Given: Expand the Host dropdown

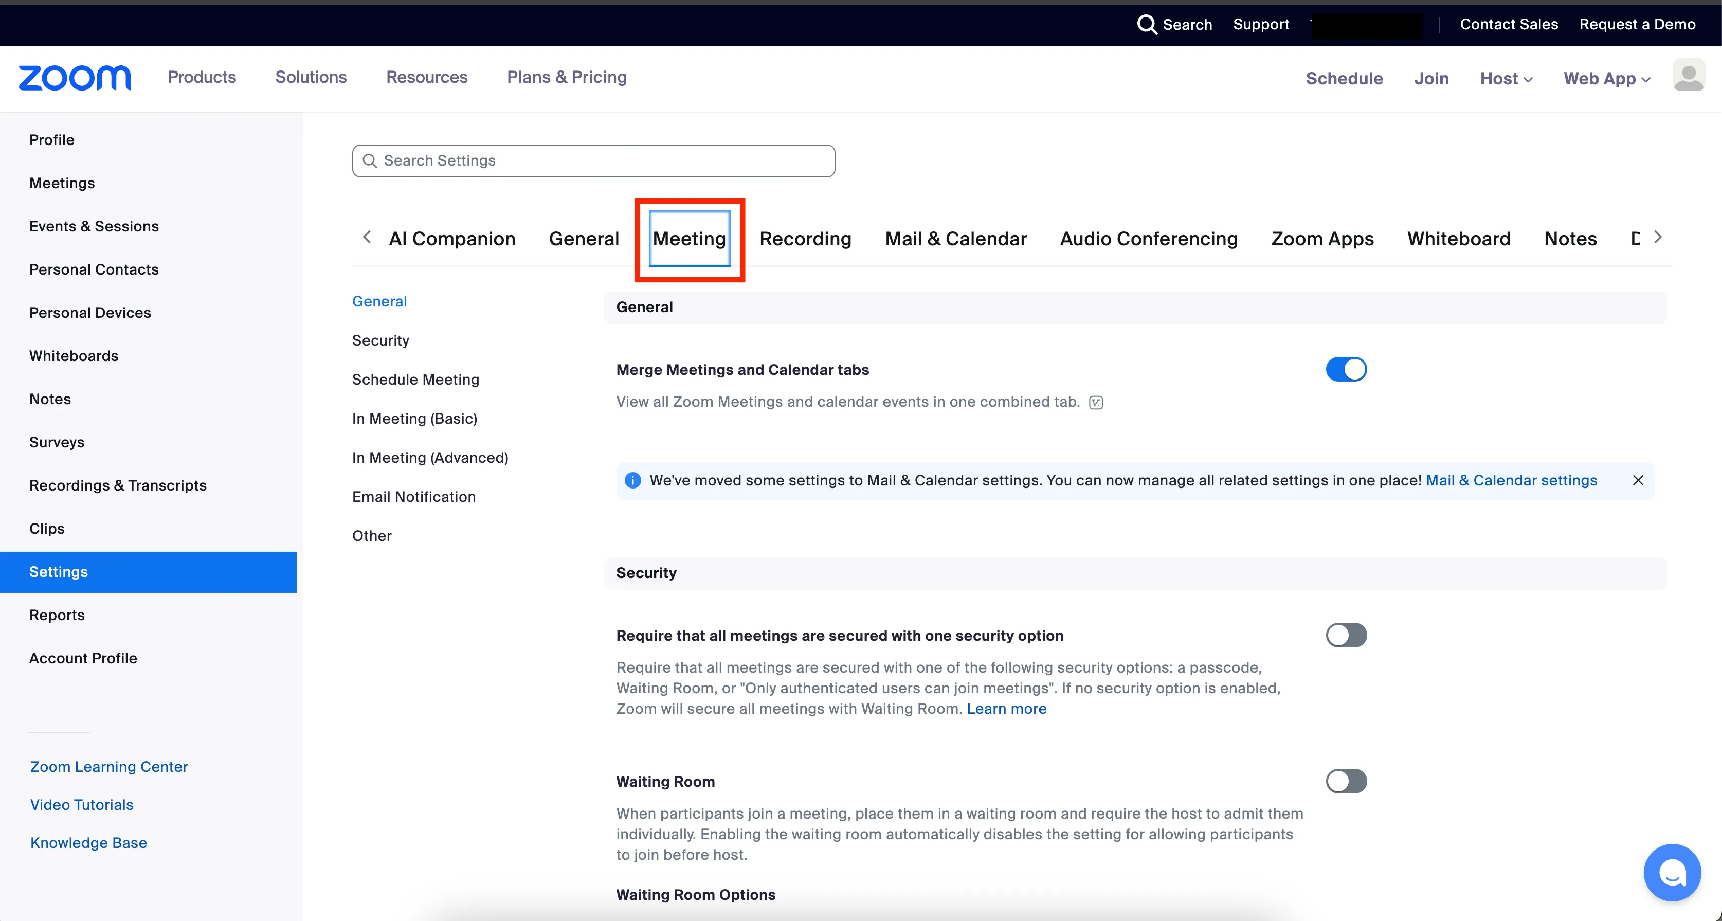Looking at the screenshot, I should tap(1506, 79).
